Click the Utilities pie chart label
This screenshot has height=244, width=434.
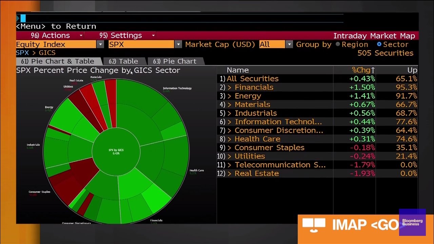(68, 87)
